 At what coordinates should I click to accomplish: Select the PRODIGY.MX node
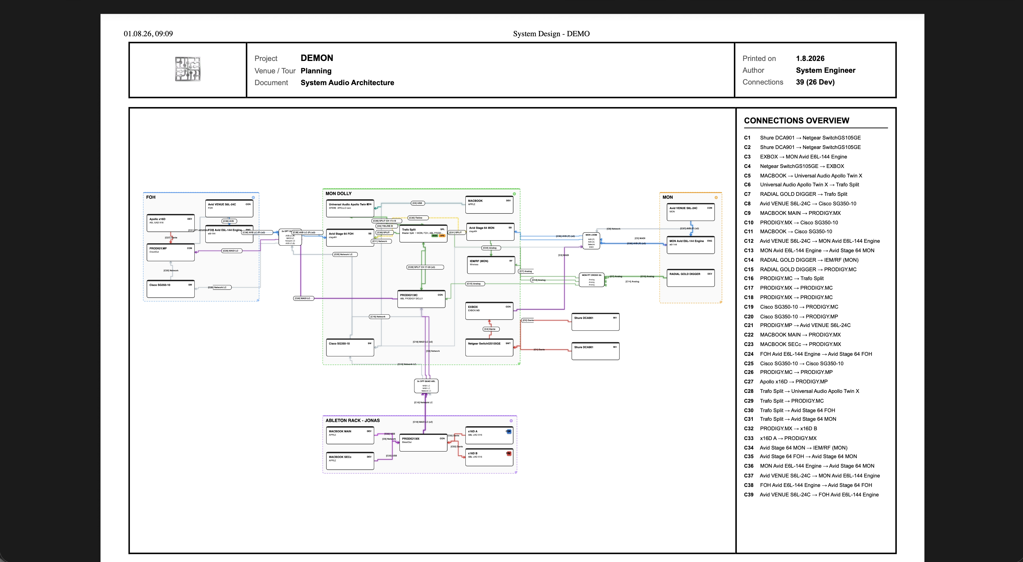(x=423, y=443)
